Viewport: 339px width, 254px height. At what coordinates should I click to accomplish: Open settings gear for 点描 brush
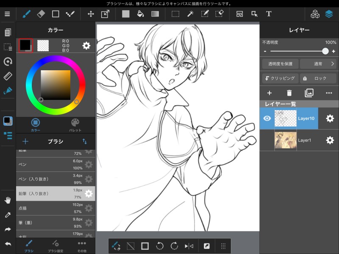[x=89, y=208]
